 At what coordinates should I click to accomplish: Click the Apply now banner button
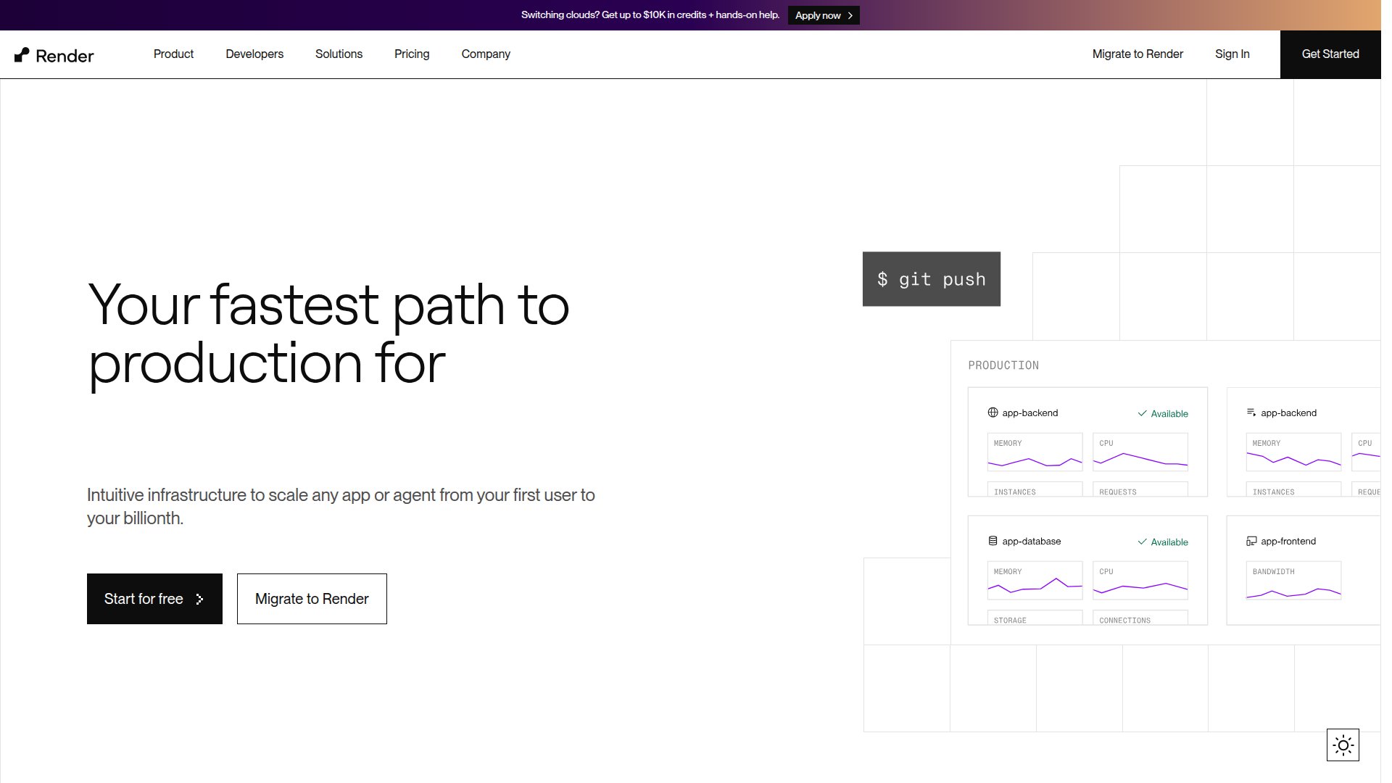pyautogui.click(x=824, y=15)
